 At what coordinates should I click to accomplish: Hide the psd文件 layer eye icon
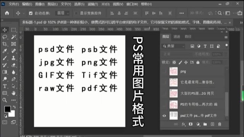click(x=164, y=116)
